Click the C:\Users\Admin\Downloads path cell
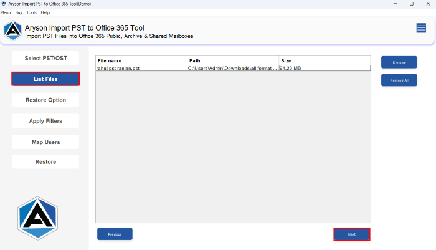This screenshot has width=436, height=250. (x=233, y=68)
